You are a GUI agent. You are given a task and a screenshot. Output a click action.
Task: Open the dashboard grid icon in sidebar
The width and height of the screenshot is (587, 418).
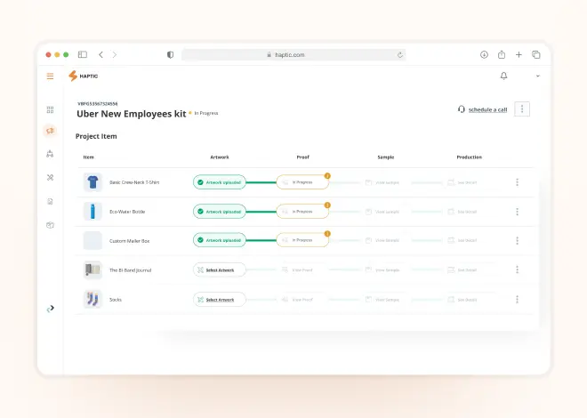[x=50, y=109]
